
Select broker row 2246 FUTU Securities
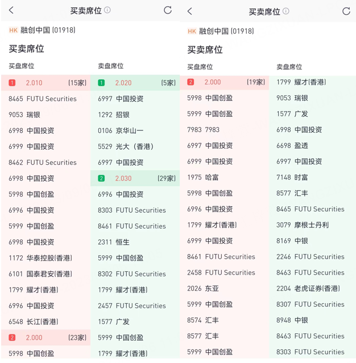pyautogui.click(x=313, y=257)
